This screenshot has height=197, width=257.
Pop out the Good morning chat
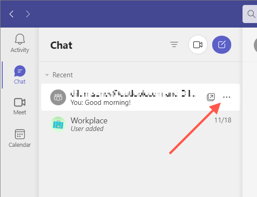pos(211,97)
